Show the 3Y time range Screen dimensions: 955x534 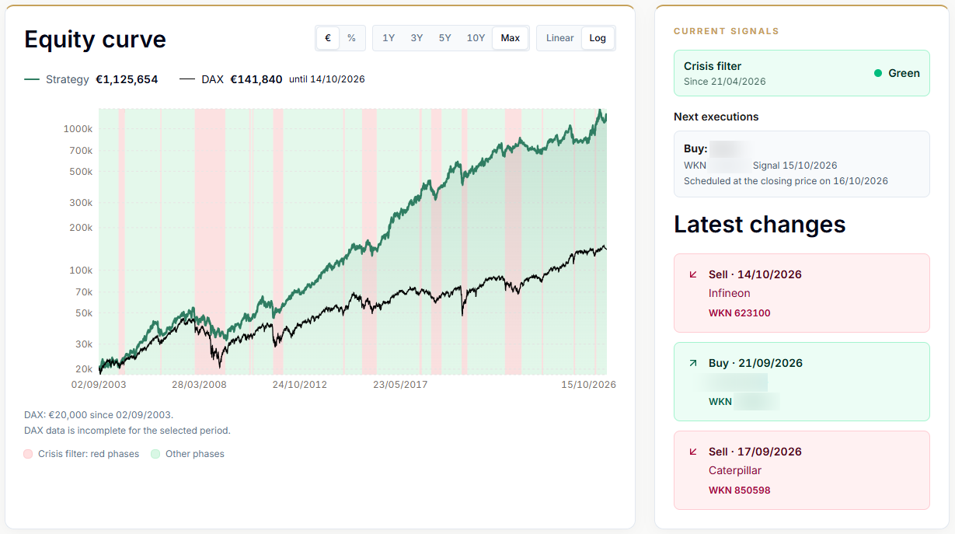(x=417, y=38)
